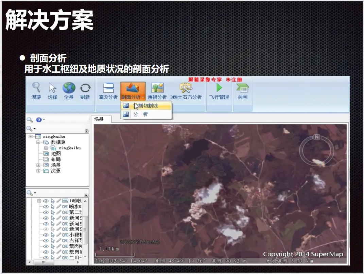Image resolution: width=364 pixels, height=274 pixels.
Task: Activate the 选择 selection tool in the toolbar
Action: [x=52, y=91]
